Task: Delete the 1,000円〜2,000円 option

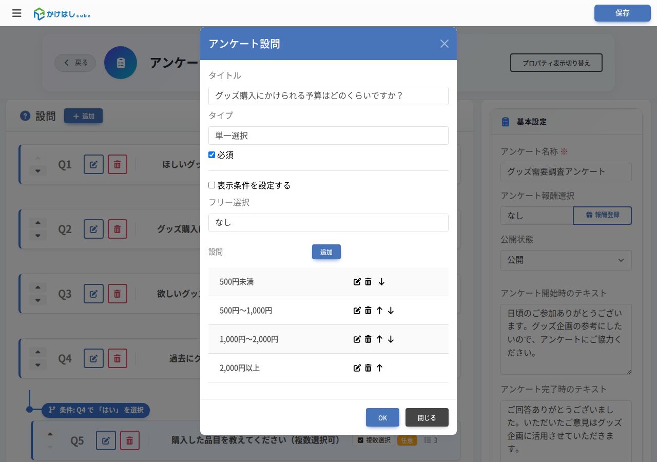Action: coord(368,339)
